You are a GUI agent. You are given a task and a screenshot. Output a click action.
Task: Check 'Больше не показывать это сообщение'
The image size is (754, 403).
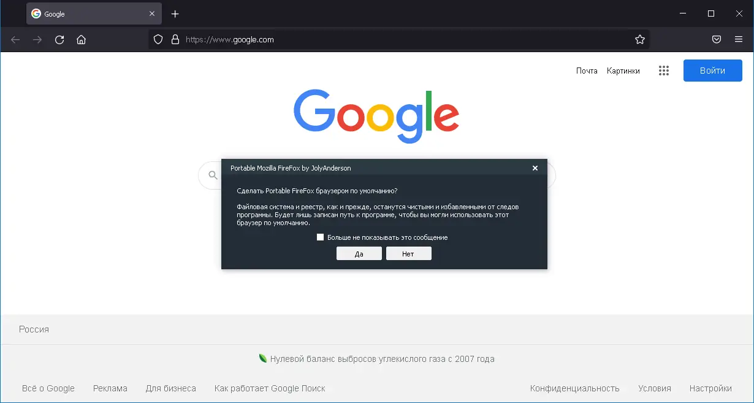coord(320,237)
